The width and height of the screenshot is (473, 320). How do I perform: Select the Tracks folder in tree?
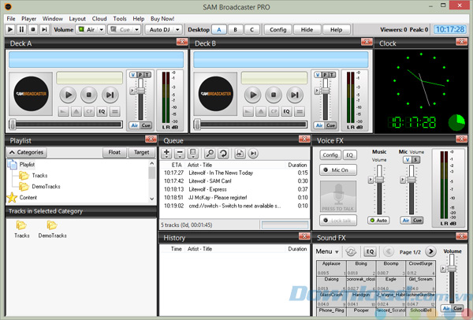[x=33, y=176]
